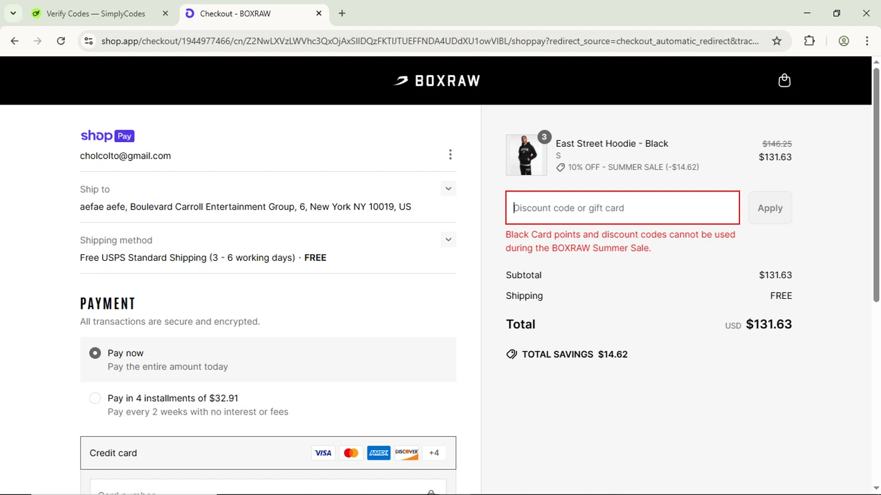Click the item quantity badge showing 3
This screenshot has width=881, height=495.
[544, 137]
